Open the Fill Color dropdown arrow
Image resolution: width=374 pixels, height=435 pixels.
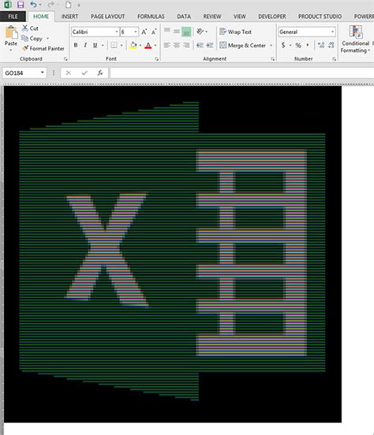pyautogui.click(x=140, y=45)
